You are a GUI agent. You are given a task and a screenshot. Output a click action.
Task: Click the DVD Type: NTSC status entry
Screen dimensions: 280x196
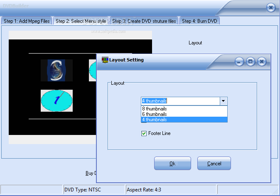tap(94, 190)
